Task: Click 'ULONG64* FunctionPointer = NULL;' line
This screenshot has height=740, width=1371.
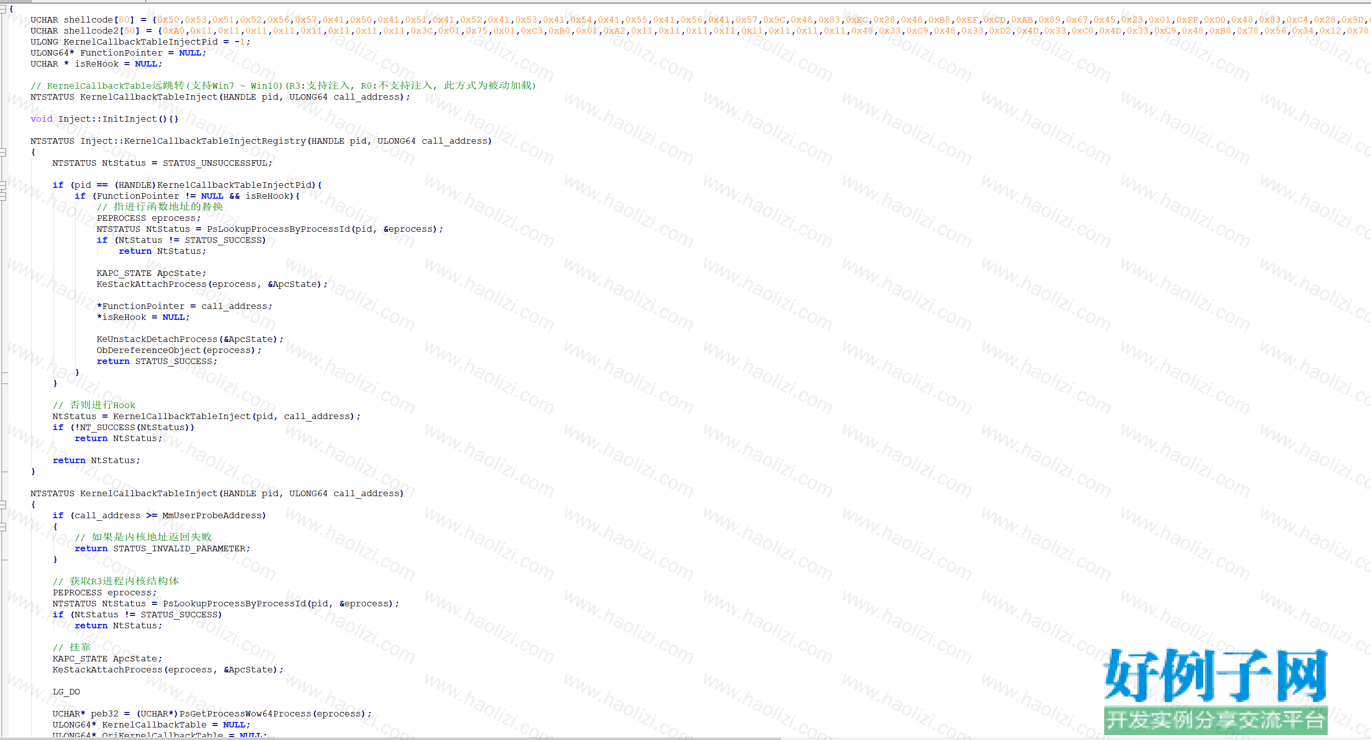Action: (x=118, y=53)
